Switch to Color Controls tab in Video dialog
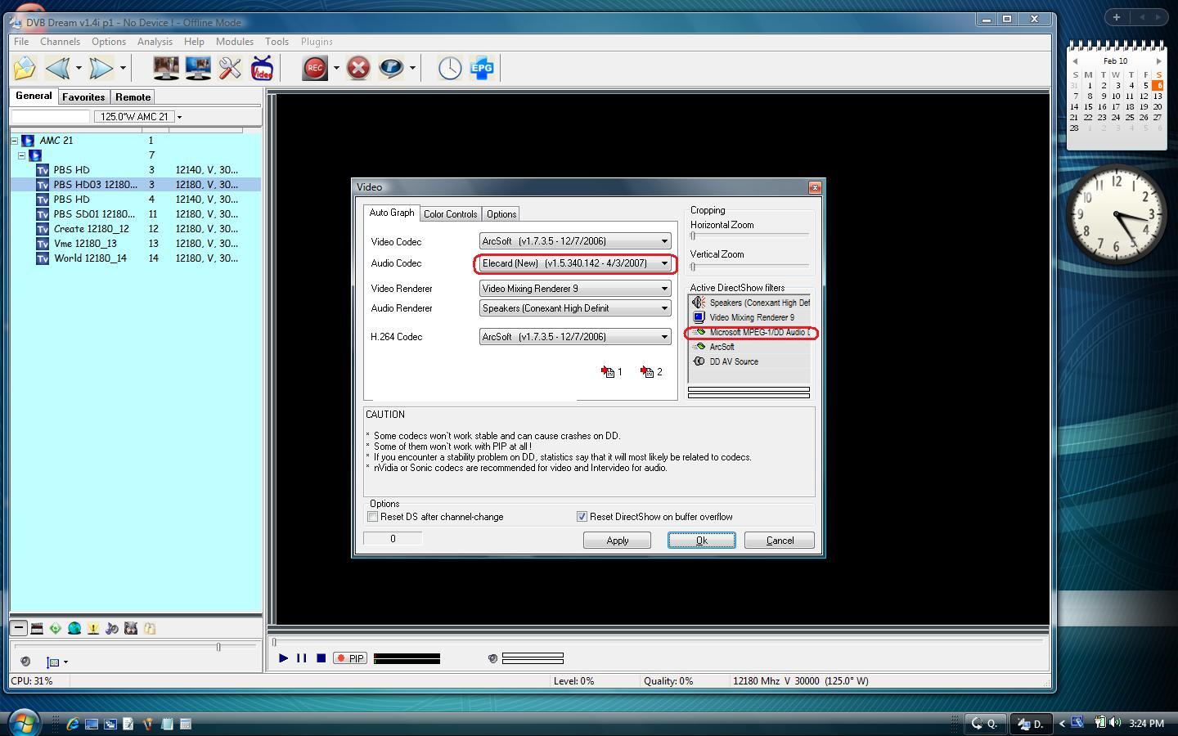The height and width of the screenshot is (736, 1178). 450,214
